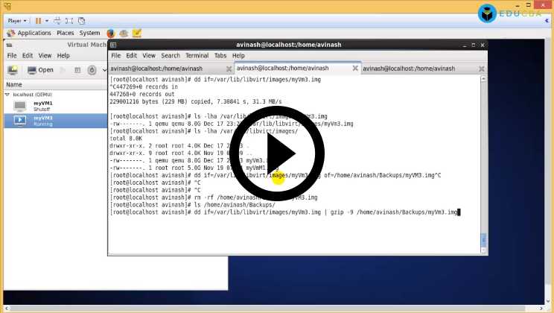Click Open button in Virtual Machine Manager

pyautogui.click(x=40, y=70)
